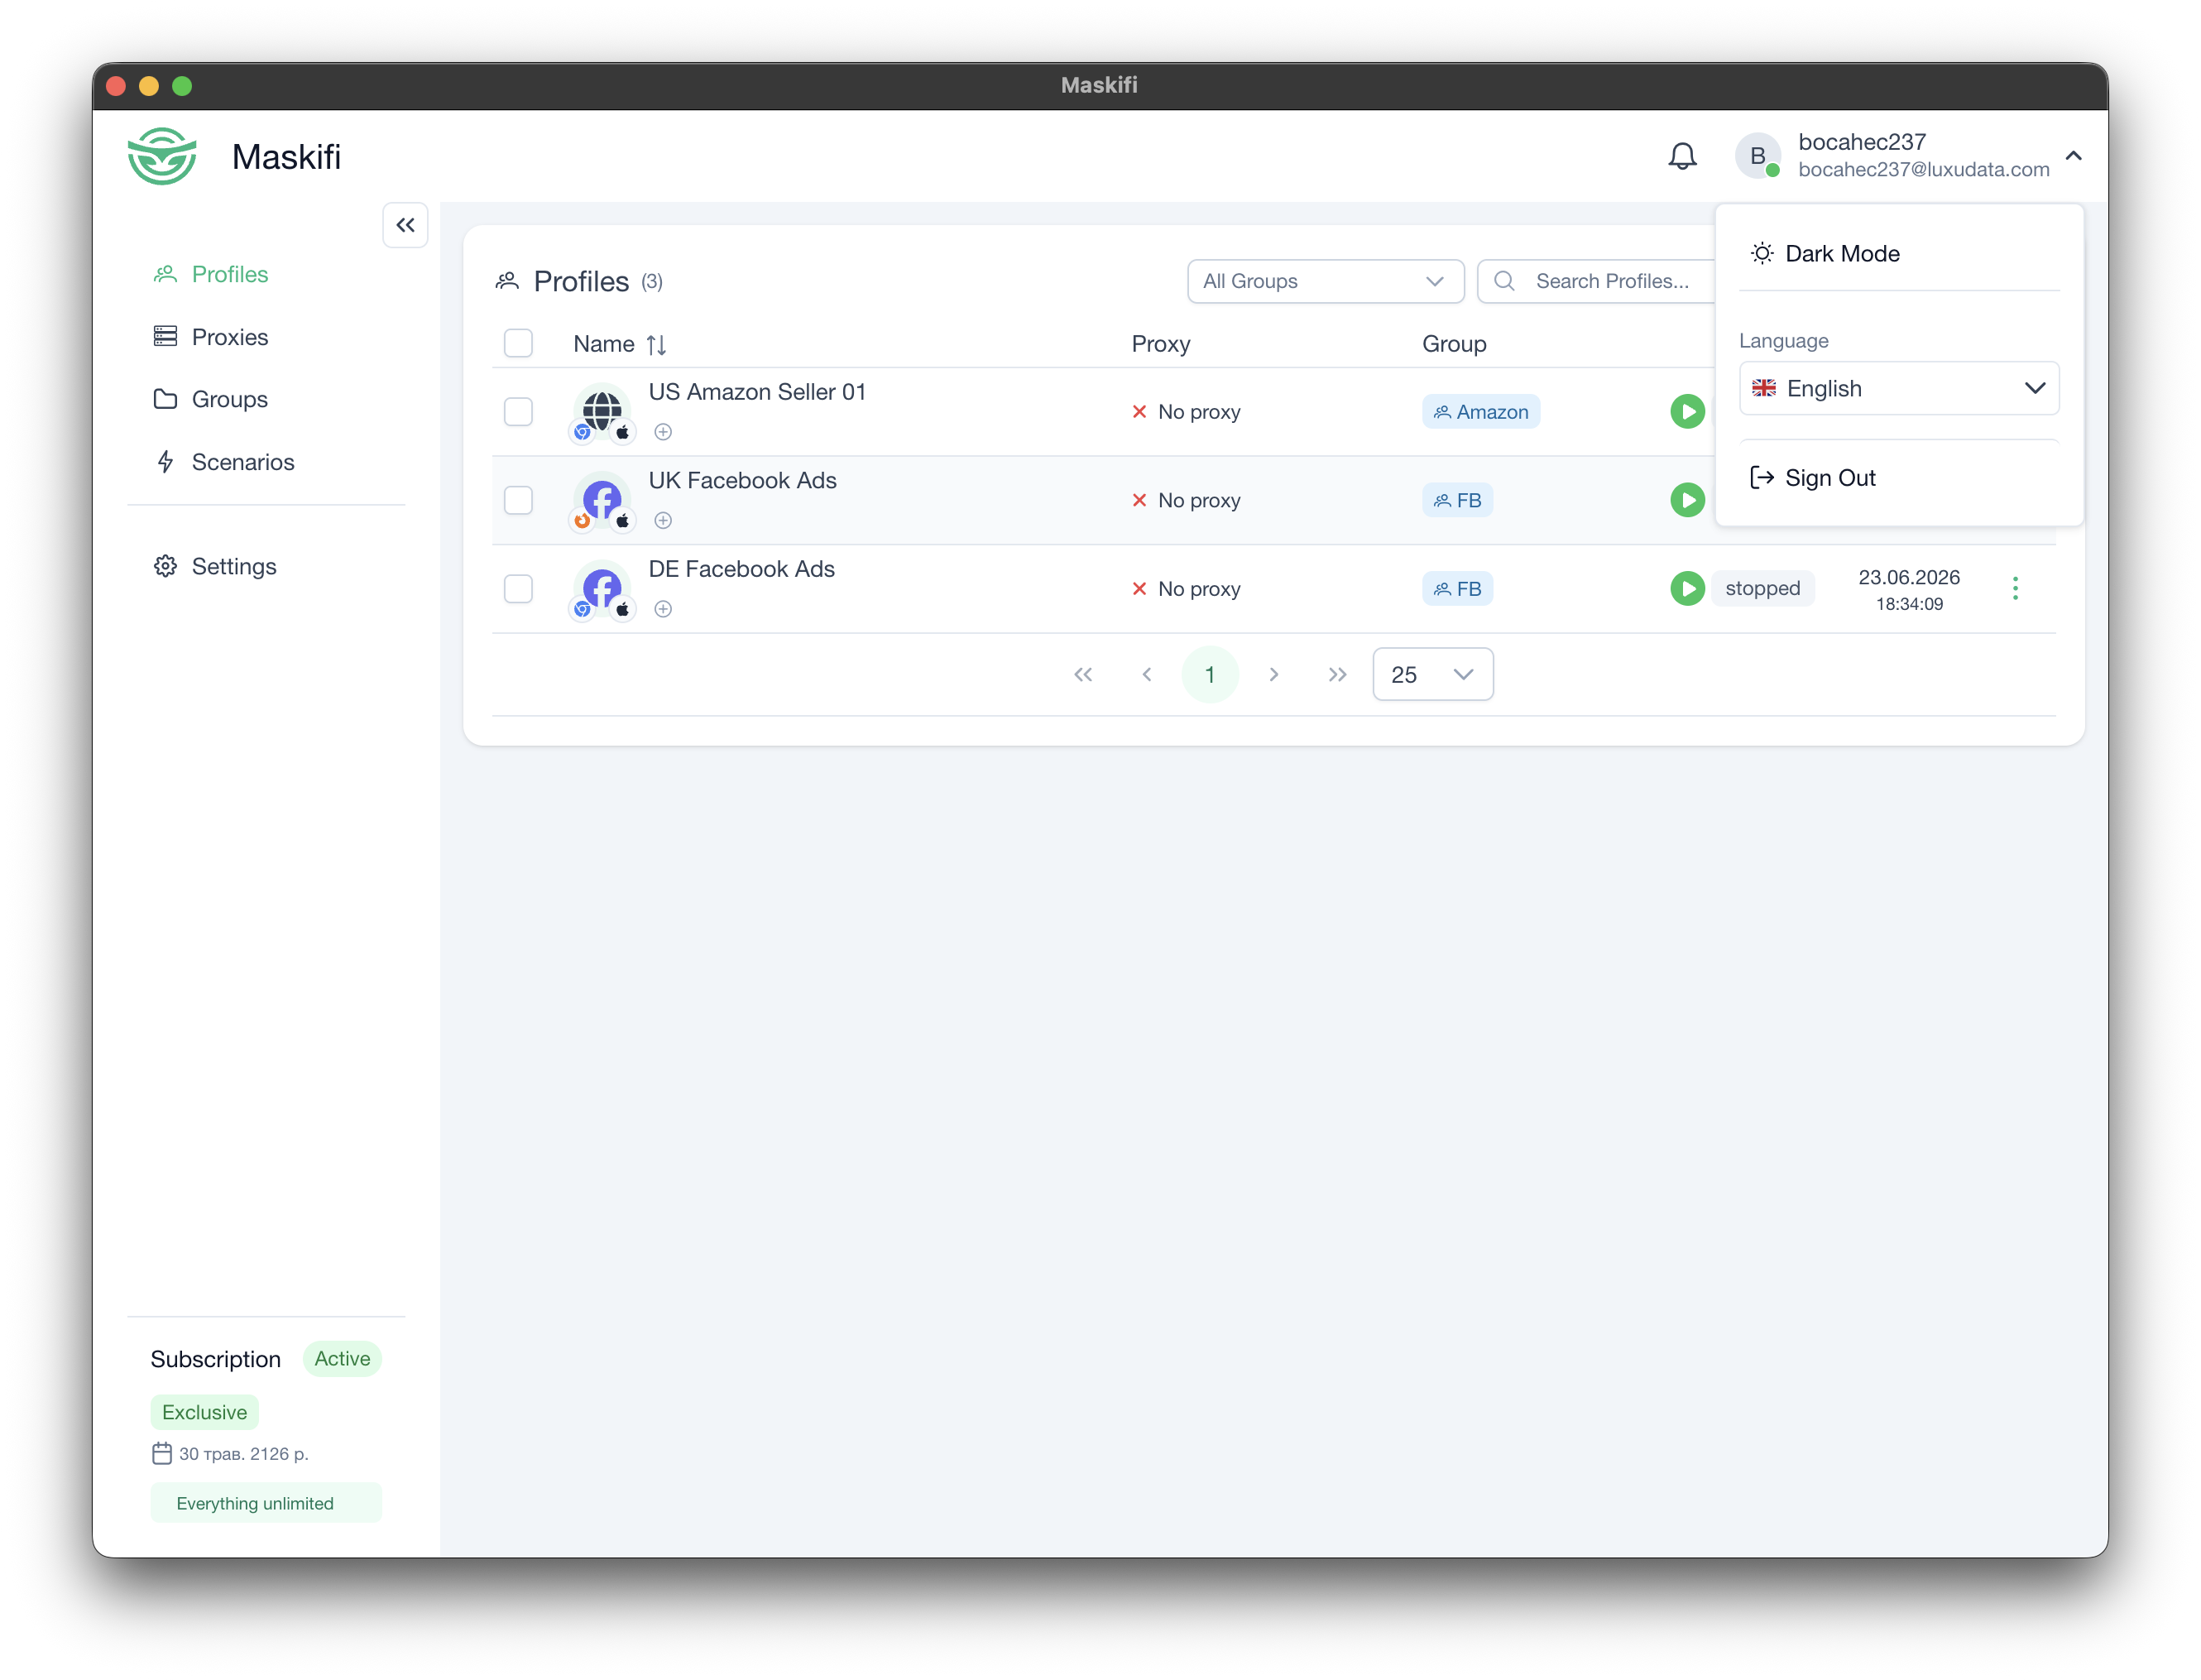This screenshot has height=1680, width=2201.
Task: Click the user avatar B
Action: click(1757, 156)
